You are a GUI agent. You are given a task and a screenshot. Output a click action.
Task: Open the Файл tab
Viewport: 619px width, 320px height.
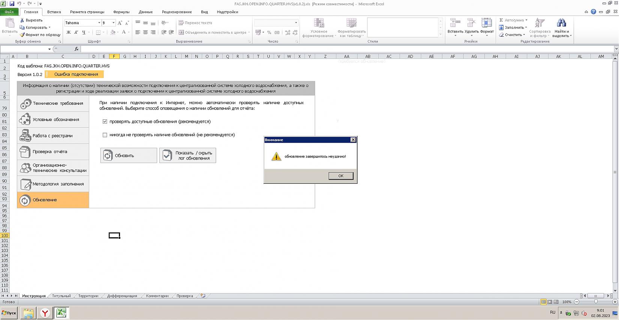pos(9,12)
